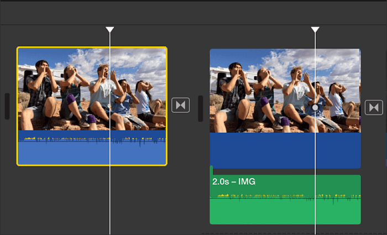This screenshot has height=235, width=387.
Task: Click the transition icon between the two clips
Action: pyautogui.click(x=180, y=105)
